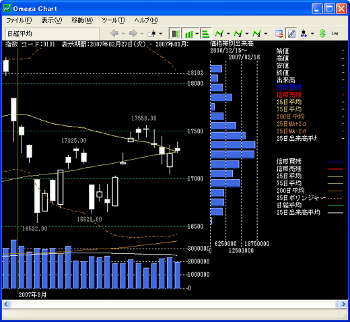Click the 25日出来高平均 legend entry
Viewport: 350px width, 322px height.
pos(298,213)
